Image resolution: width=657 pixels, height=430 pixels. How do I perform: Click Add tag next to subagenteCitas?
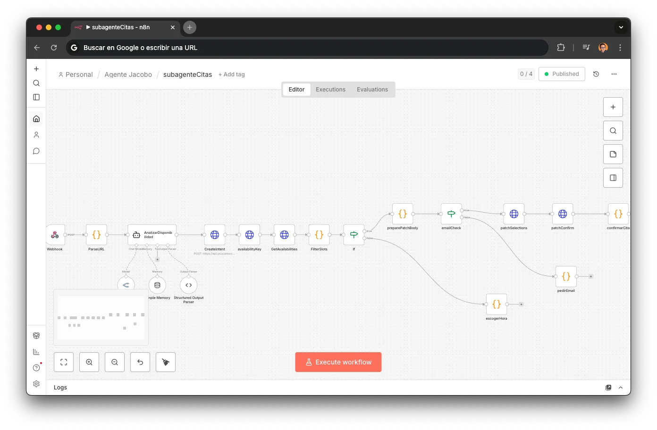pyautogui.click(x=231, y=74)
